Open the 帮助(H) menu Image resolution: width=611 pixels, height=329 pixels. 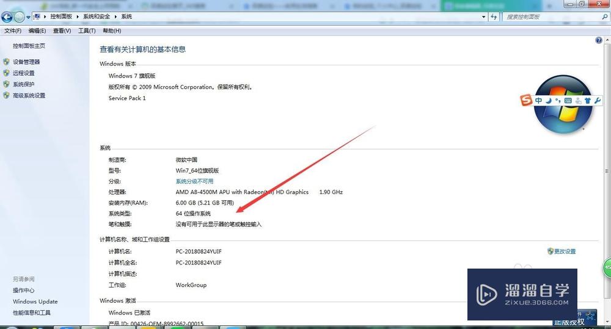112,31
